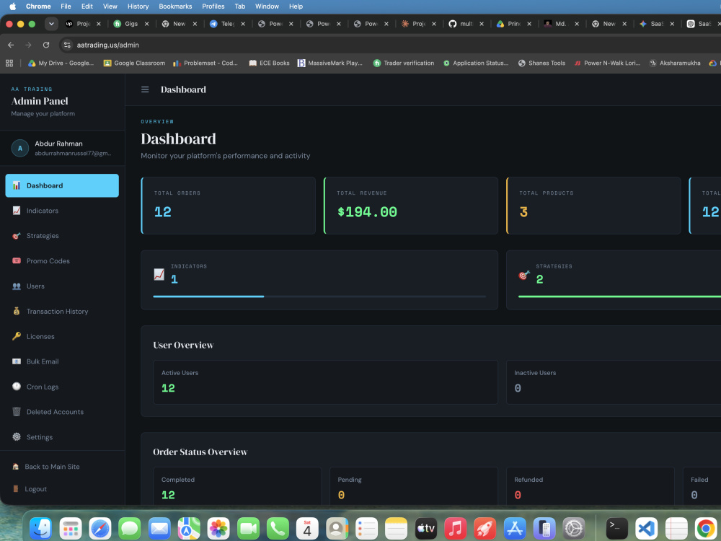Click the Active Users value 12
This screenshot has width=721, height=541.
click(168, 388)
